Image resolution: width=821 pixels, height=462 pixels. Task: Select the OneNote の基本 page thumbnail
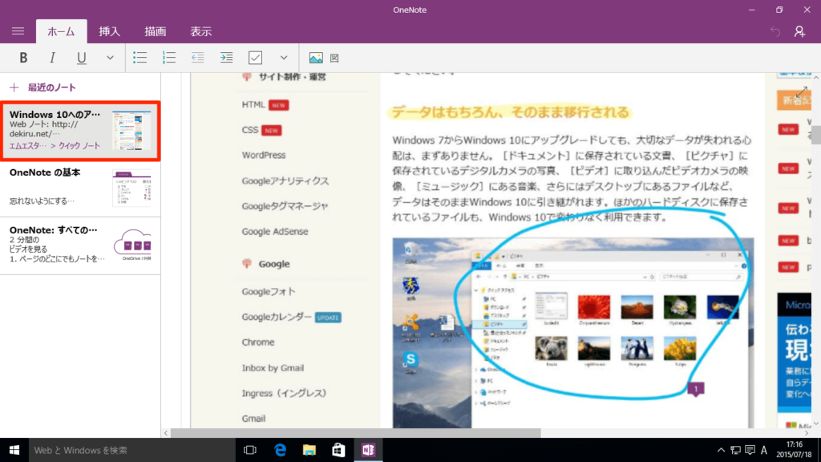click(131, 188)
